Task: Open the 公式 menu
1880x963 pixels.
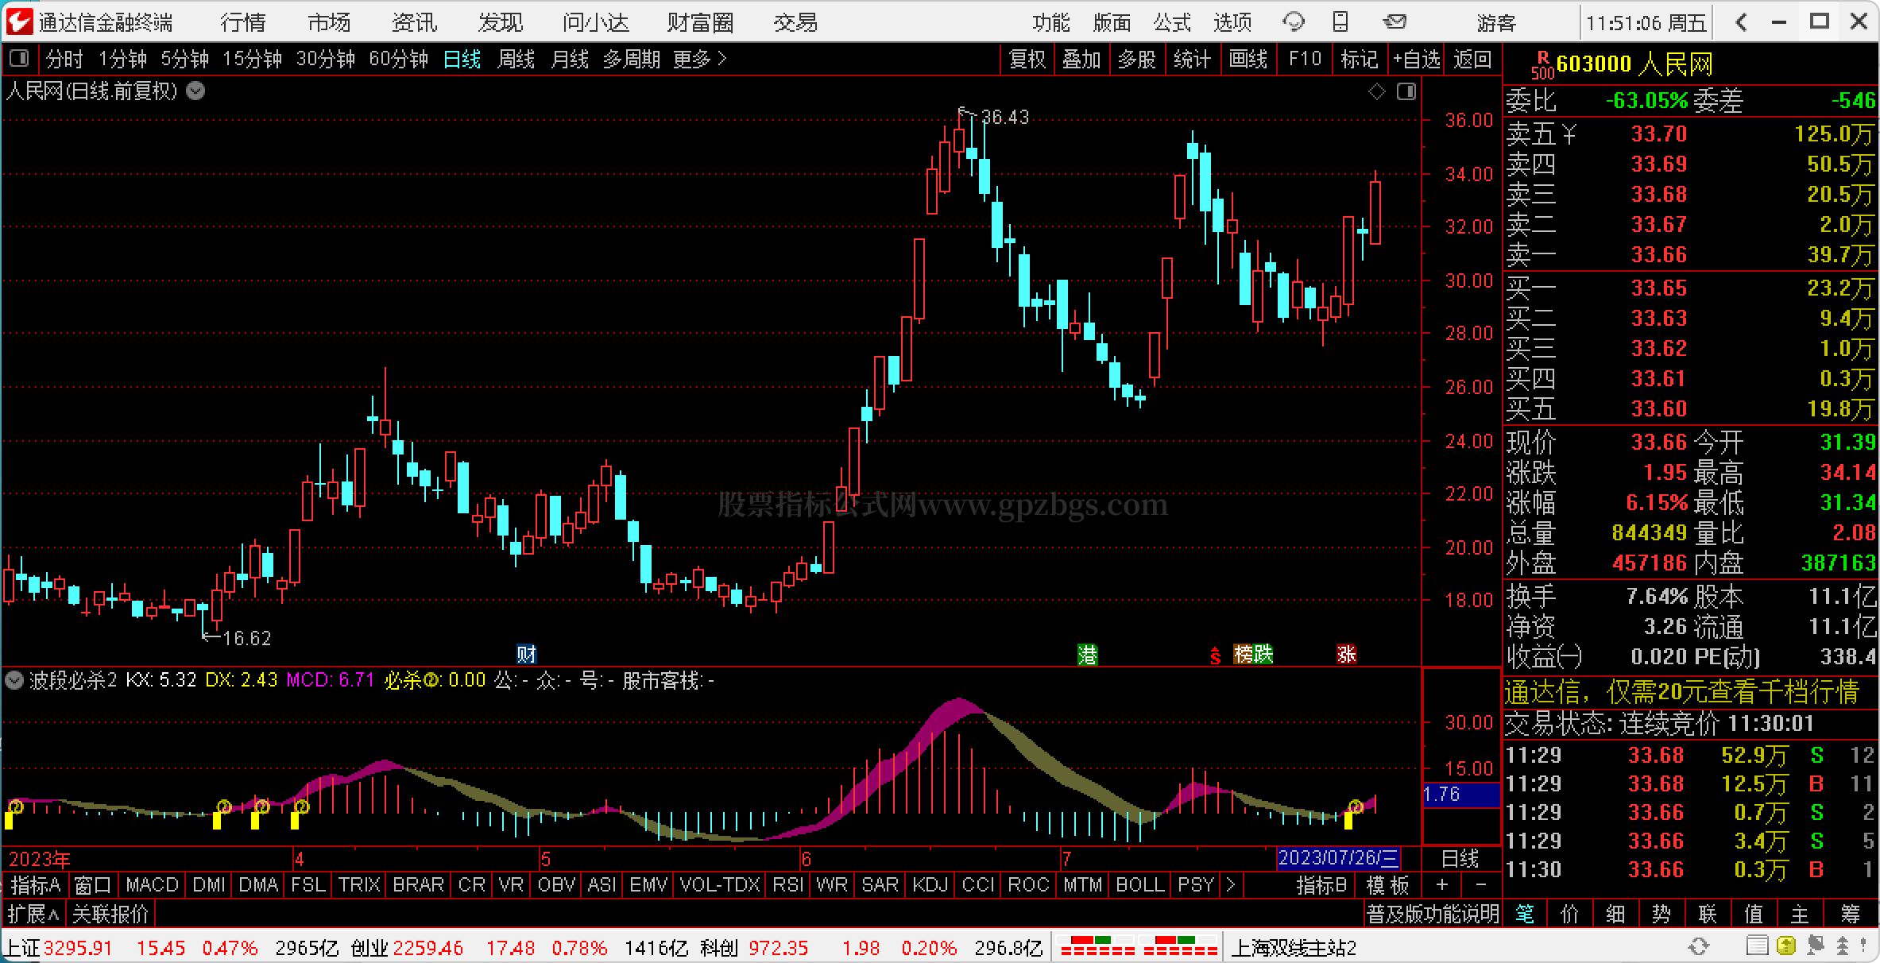Action: [x=1172, y=22]
